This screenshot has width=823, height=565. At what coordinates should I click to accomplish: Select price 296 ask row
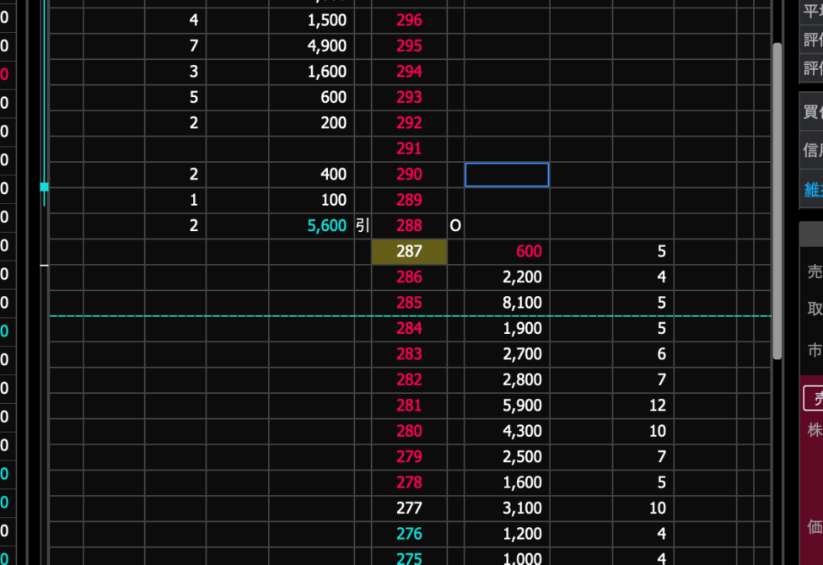click(409, 20)
